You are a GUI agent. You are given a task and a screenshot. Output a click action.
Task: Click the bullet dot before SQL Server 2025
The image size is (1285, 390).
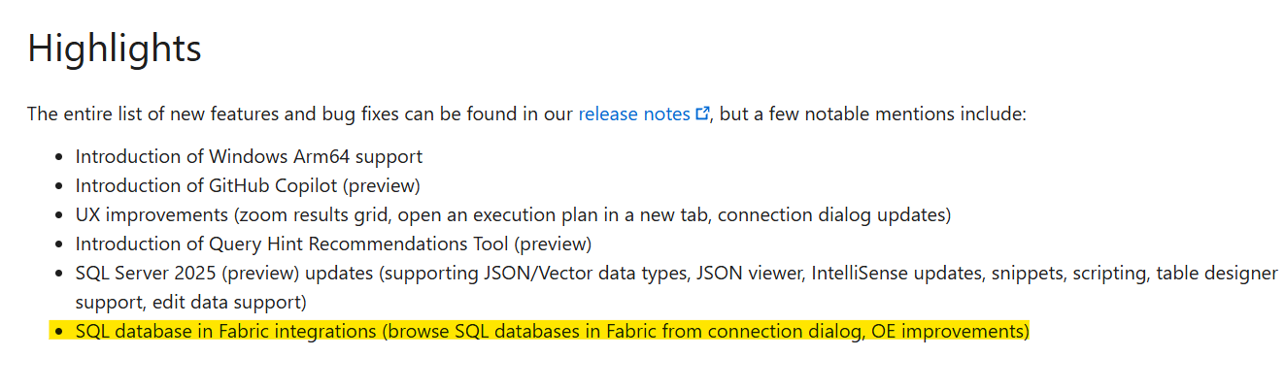(x=59, y=274)
